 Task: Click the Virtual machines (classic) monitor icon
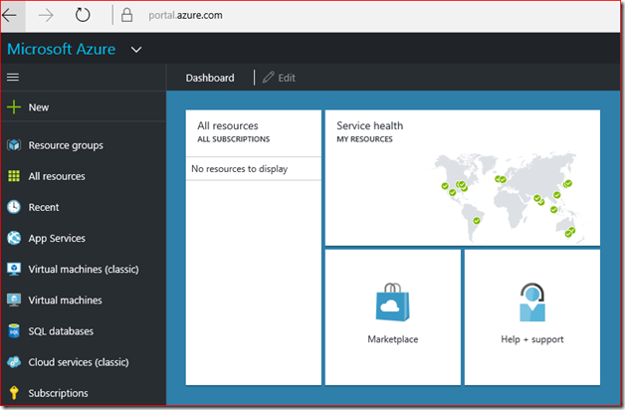[x=14, y=269]
